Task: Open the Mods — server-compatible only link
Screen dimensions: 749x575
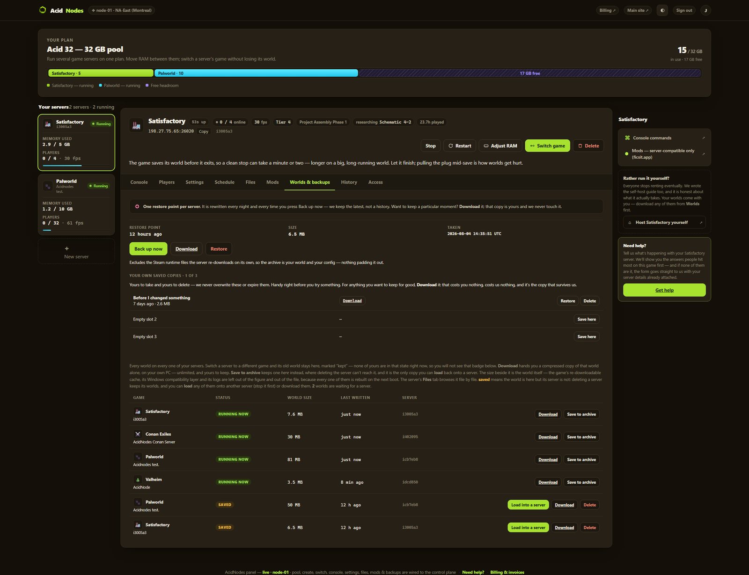Action: pos(664,154)
